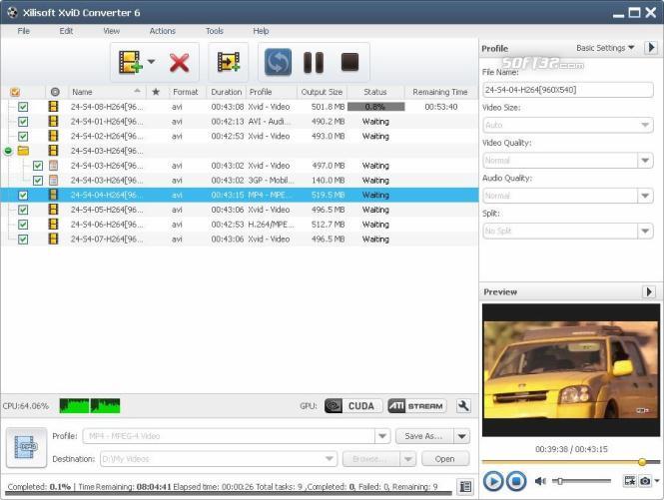Uncheck the 24-54-03 3GP - Mobil sub-item
This screenshot has width=664, height=500.
(x=38, y=181)
